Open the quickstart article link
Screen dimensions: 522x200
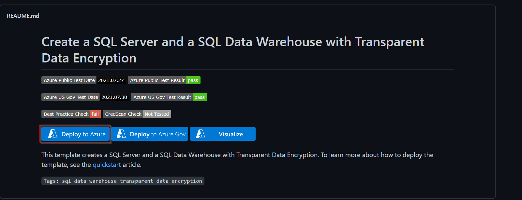coord(107,165)
